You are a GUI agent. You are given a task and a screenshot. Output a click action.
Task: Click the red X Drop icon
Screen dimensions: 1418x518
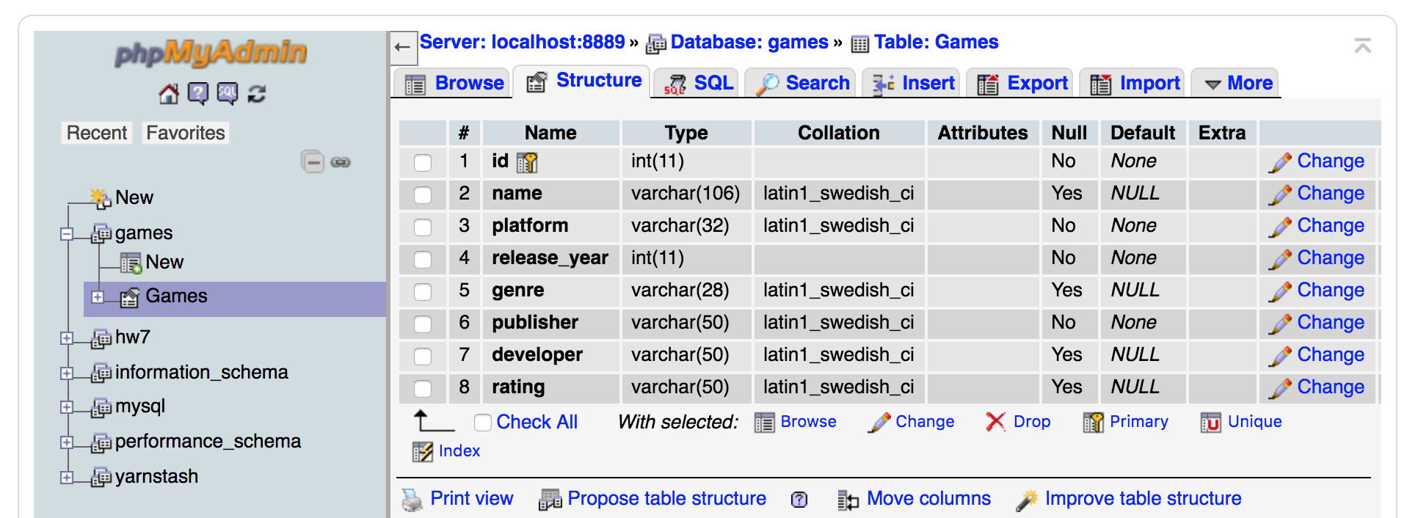995,422
